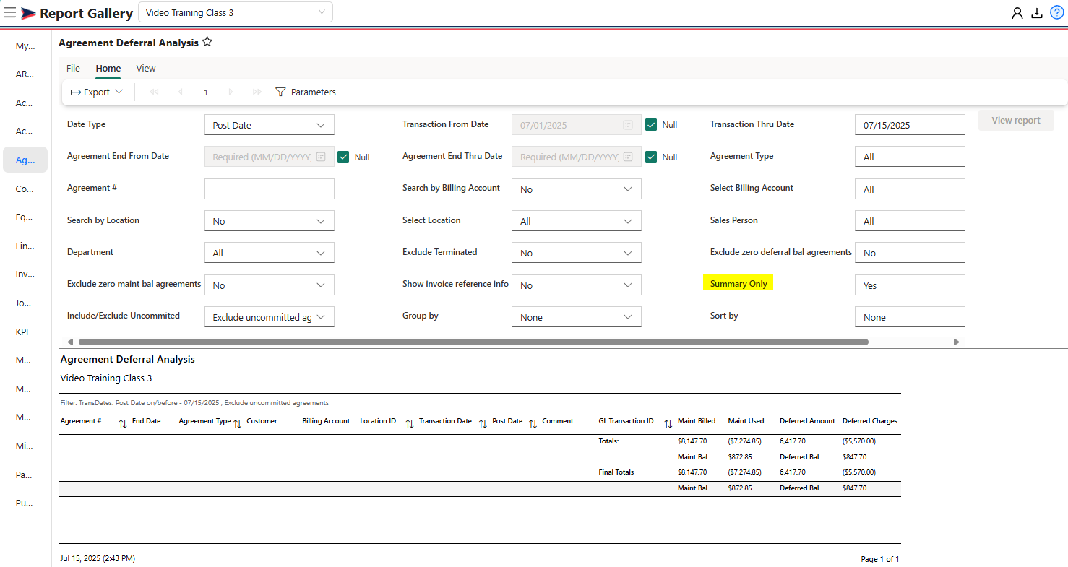This screenshot has height=567, width=1068.
Task: Expand the Export dropdown
Action: pyautogui.click(x=97, y=92)
